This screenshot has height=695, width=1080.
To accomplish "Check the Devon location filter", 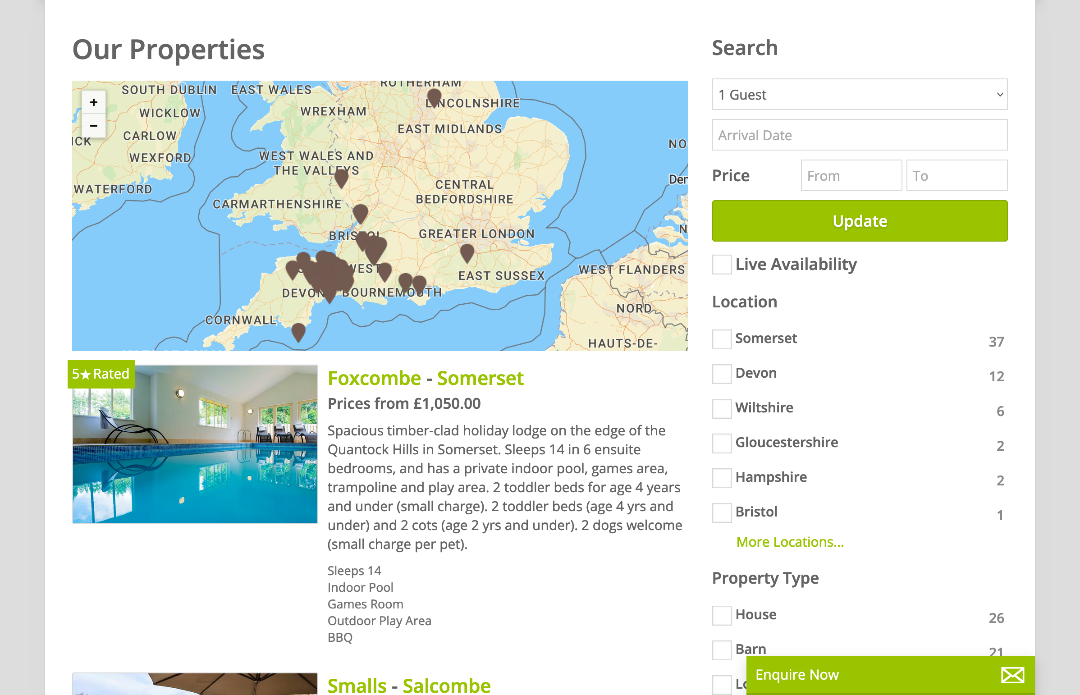I will coord(722,374).
